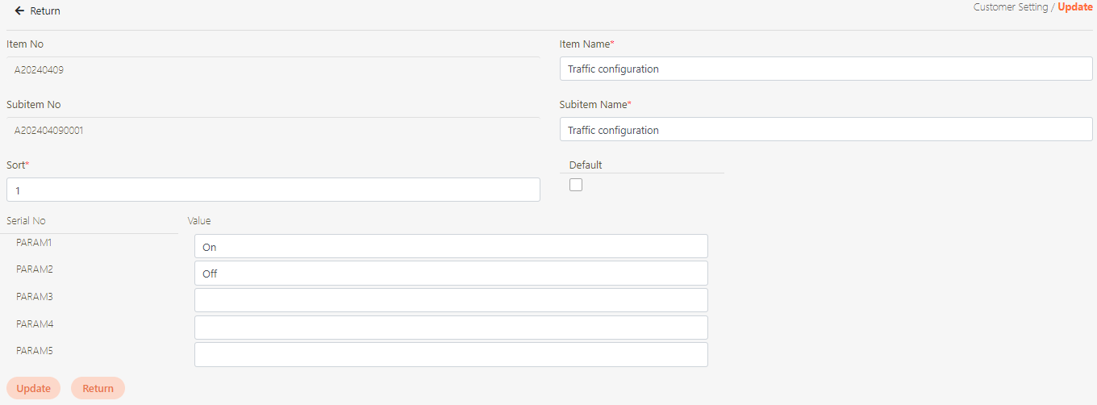Click the Item Name text field

click(825, 69)
